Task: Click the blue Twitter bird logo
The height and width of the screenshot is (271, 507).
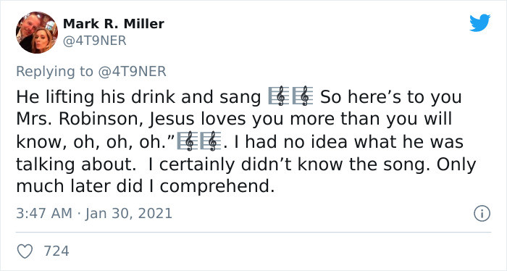Action: tap(479, 22)
